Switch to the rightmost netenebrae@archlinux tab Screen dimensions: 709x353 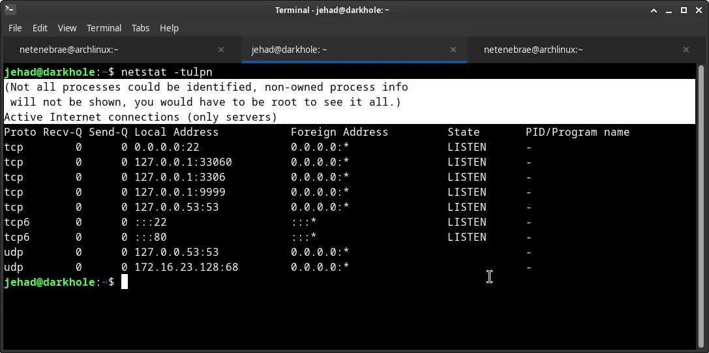click(x=533, y=50)
